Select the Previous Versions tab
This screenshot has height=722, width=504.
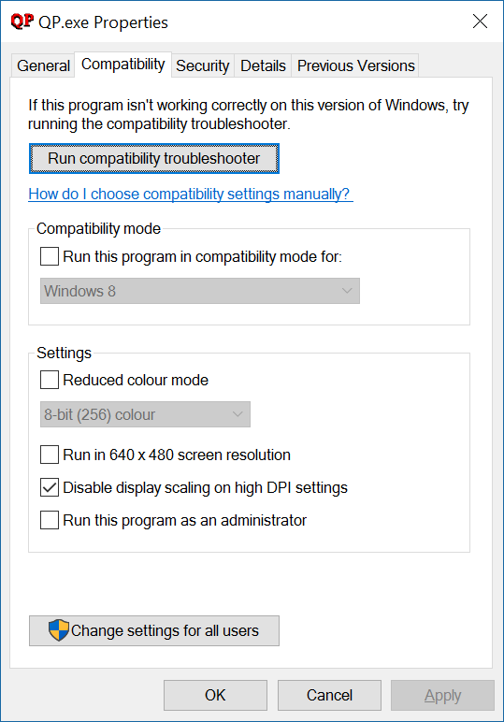(x=355, y=65)
